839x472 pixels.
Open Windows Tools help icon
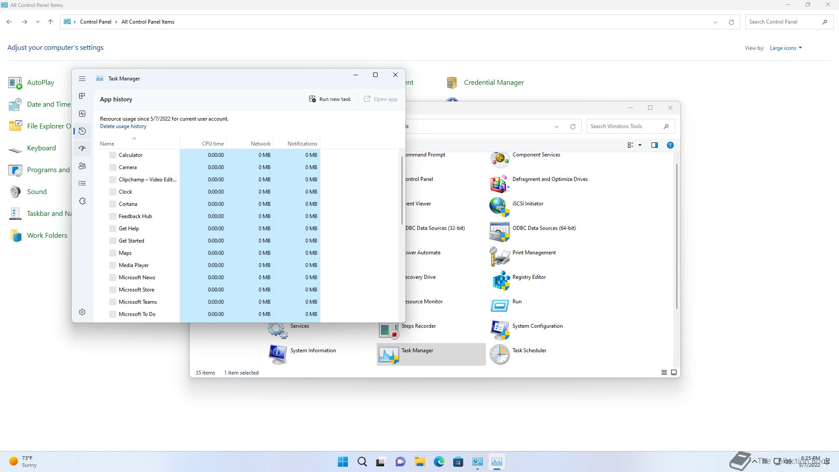[670, 145]
